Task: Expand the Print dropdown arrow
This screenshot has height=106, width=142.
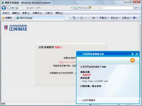Action: [x=97, y=18]
